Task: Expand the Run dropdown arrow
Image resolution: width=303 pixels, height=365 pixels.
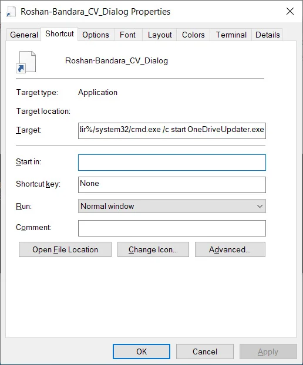Action: click(x=260, y=206)
